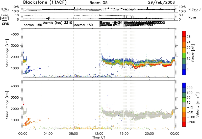Click the '04:00' time axis tick label
The width and height of the screenshot is (202, 139).
[48, 134]
